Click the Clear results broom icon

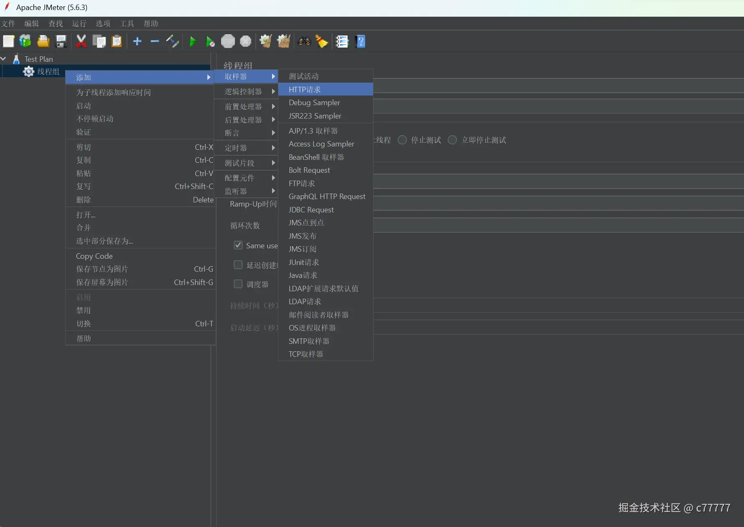click(266, 41)
